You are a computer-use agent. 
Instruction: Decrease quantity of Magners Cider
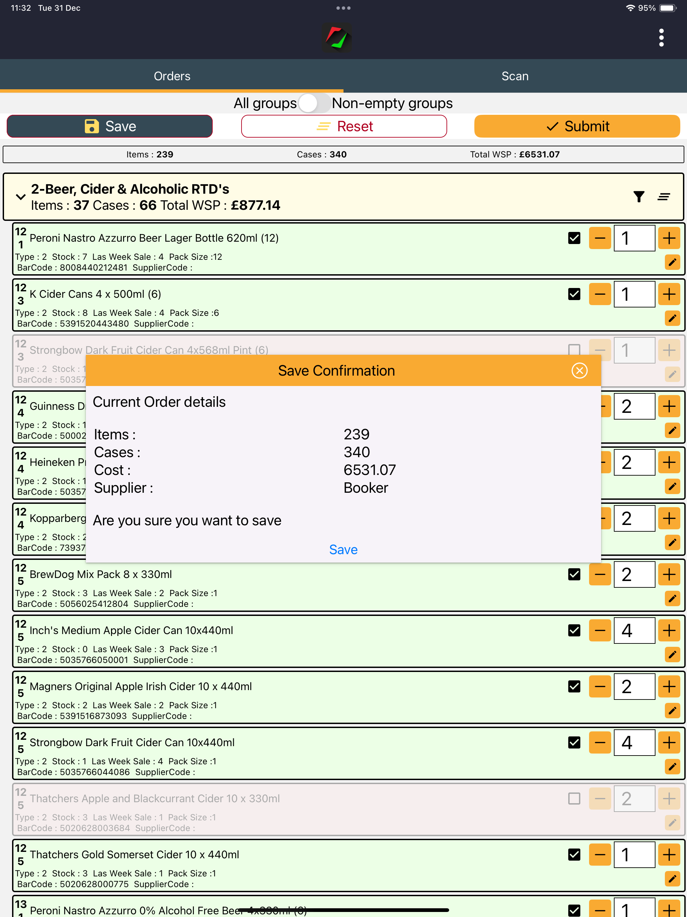(600, 686)
